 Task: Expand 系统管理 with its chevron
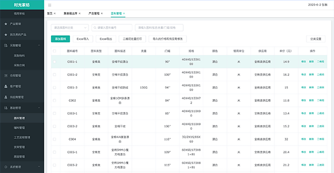pyautogui.click(x=39, y=167)
